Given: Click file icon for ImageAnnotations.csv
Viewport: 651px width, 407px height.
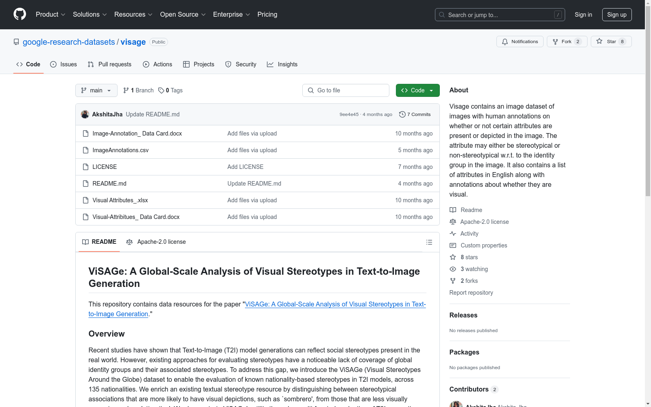Looking at the screenshot, I should pos(85,150).
